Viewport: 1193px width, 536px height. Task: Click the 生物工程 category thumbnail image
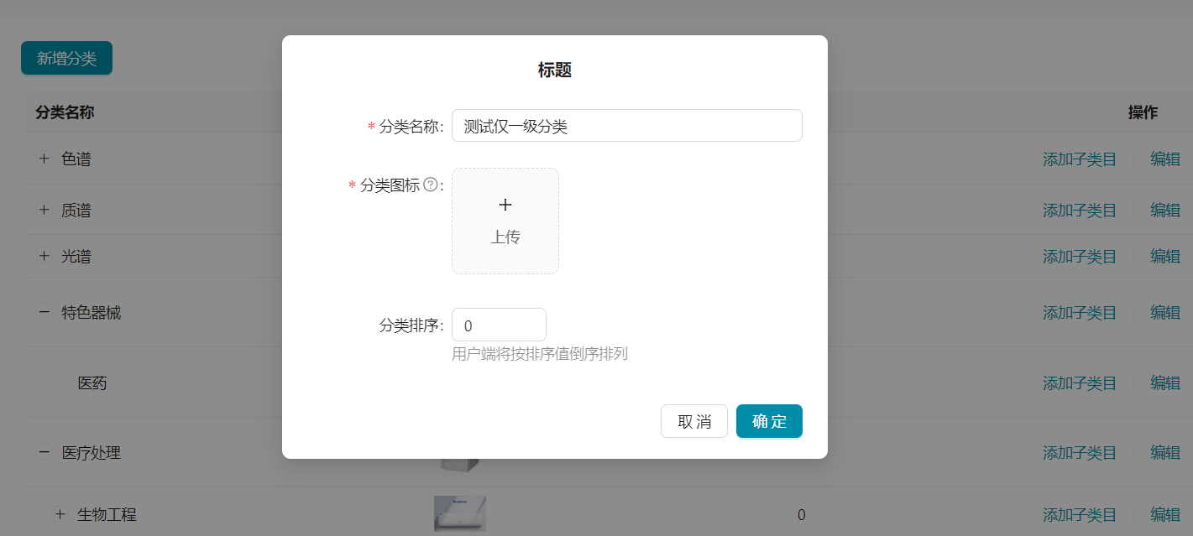coord(459,513)
